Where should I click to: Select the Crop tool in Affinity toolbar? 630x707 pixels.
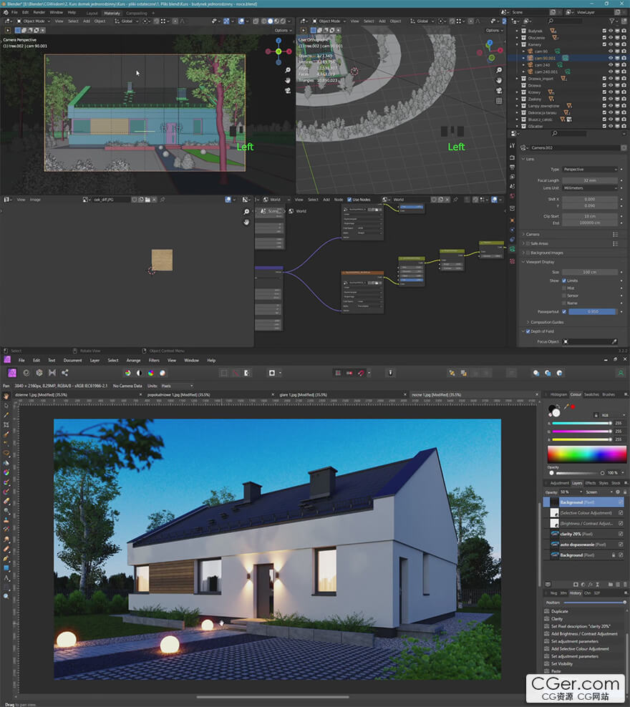[6, 424]
